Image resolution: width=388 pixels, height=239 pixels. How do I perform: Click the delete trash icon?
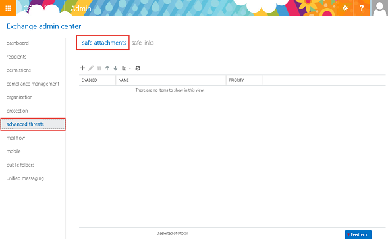99,68
